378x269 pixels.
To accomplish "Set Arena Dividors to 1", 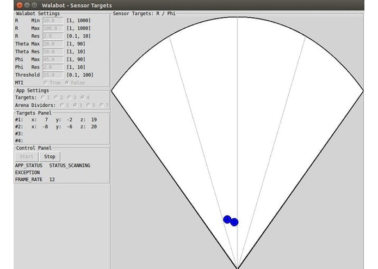I will pos(61,106).
